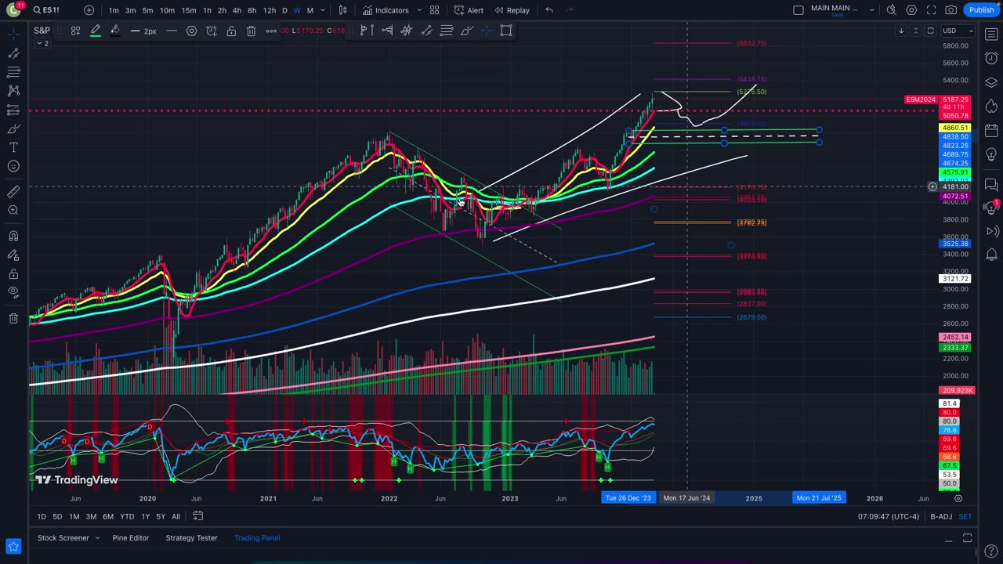Open more options on the drawing toolbar
Viewport: 1003px width, 564px height.
pyautogui.click(x=271, y=31)
